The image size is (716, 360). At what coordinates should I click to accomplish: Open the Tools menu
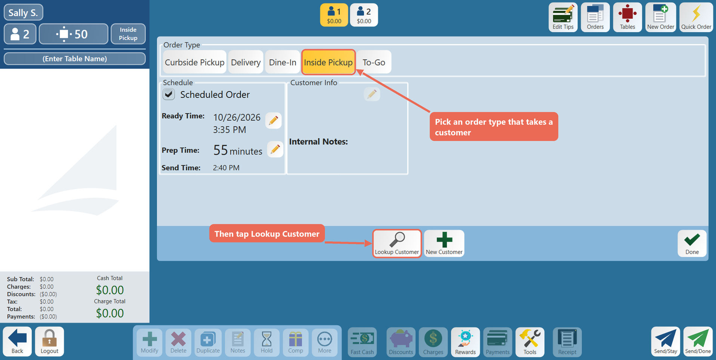point(530,342)
